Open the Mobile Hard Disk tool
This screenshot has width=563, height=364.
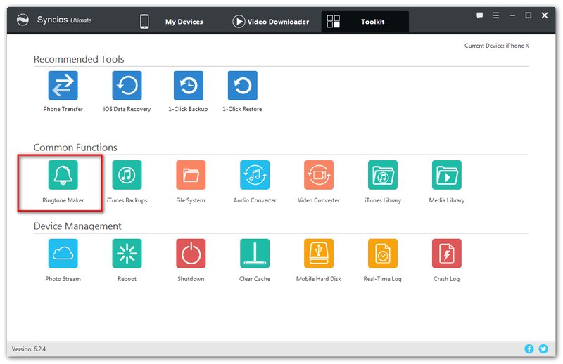pyautogui.click(x=318, y=254)
